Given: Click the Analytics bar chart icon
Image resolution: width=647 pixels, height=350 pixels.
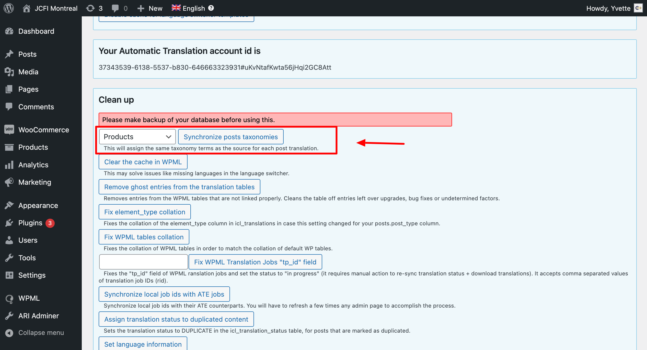Looking at the screenshot, I should pos(9,165).
